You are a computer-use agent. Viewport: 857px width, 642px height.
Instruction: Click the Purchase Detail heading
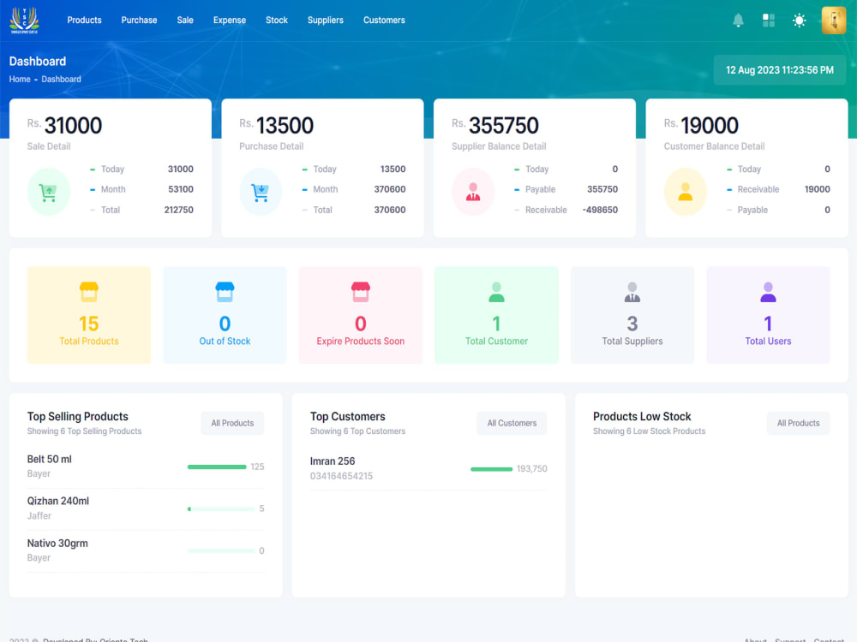click(271, 146)
